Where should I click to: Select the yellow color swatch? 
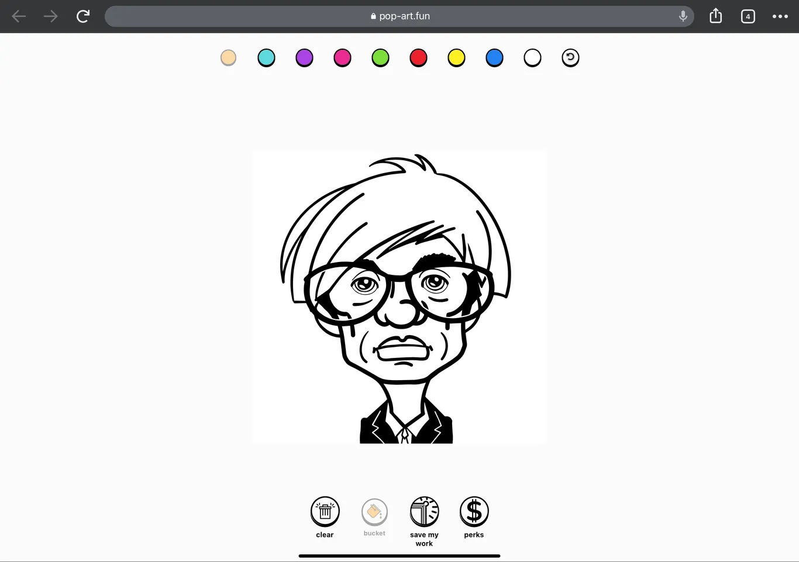pyautogui.click(x=456, y=57)
